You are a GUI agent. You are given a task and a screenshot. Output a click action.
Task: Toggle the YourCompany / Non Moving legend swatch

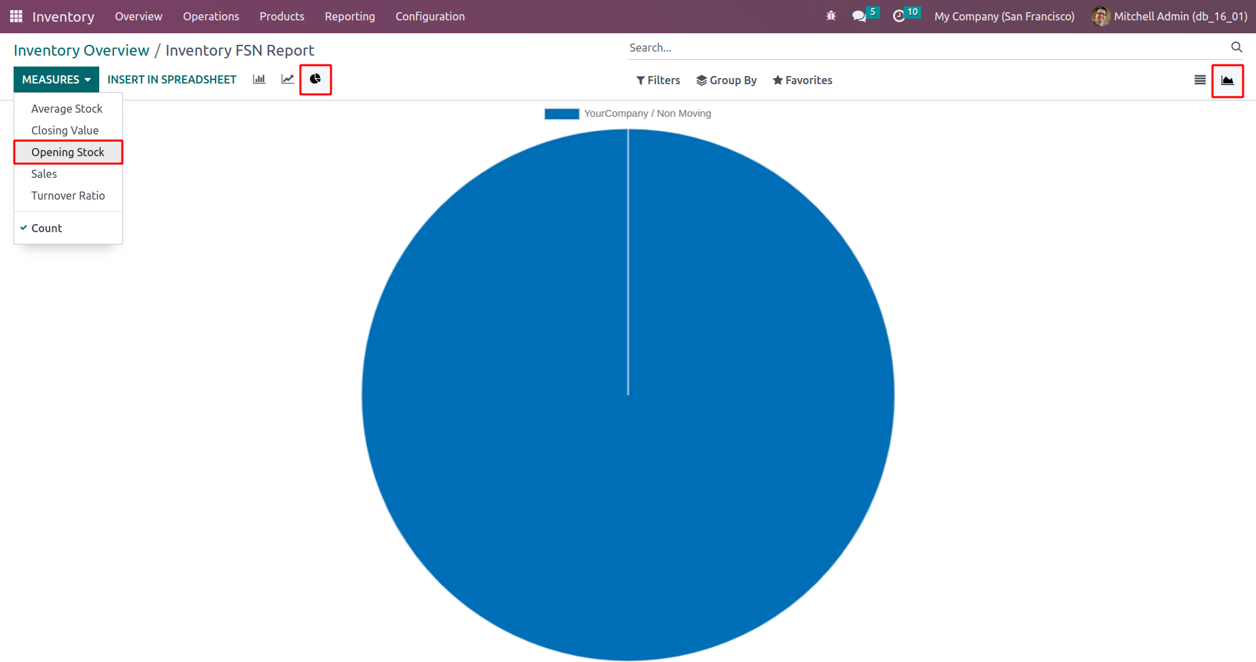[561, 113]
